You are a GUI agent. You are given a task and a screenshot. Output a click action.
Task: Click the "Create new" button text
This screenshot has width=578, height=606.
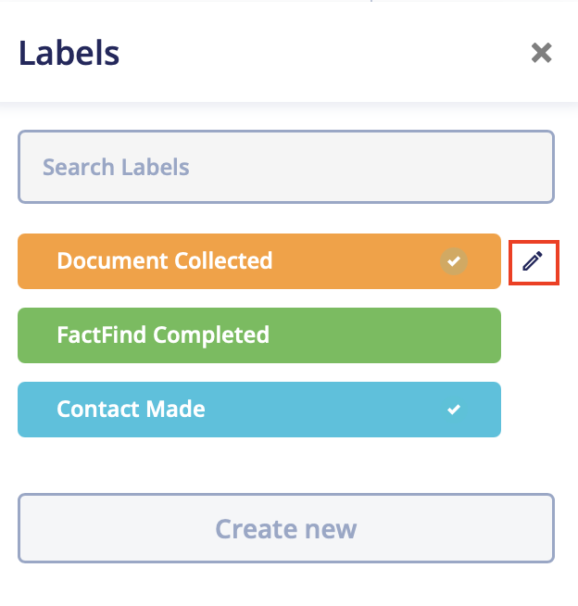[286, 529]
